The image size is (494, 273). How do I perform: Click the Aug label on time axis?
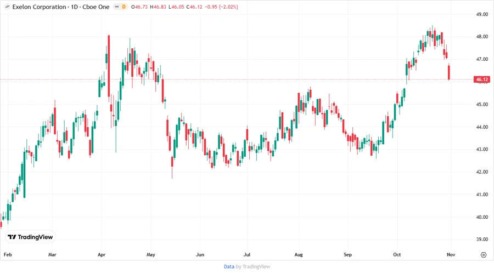point(299,254)
